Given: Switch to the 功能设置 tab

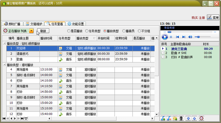Looking at the screenshot, I should click(76, 24).
